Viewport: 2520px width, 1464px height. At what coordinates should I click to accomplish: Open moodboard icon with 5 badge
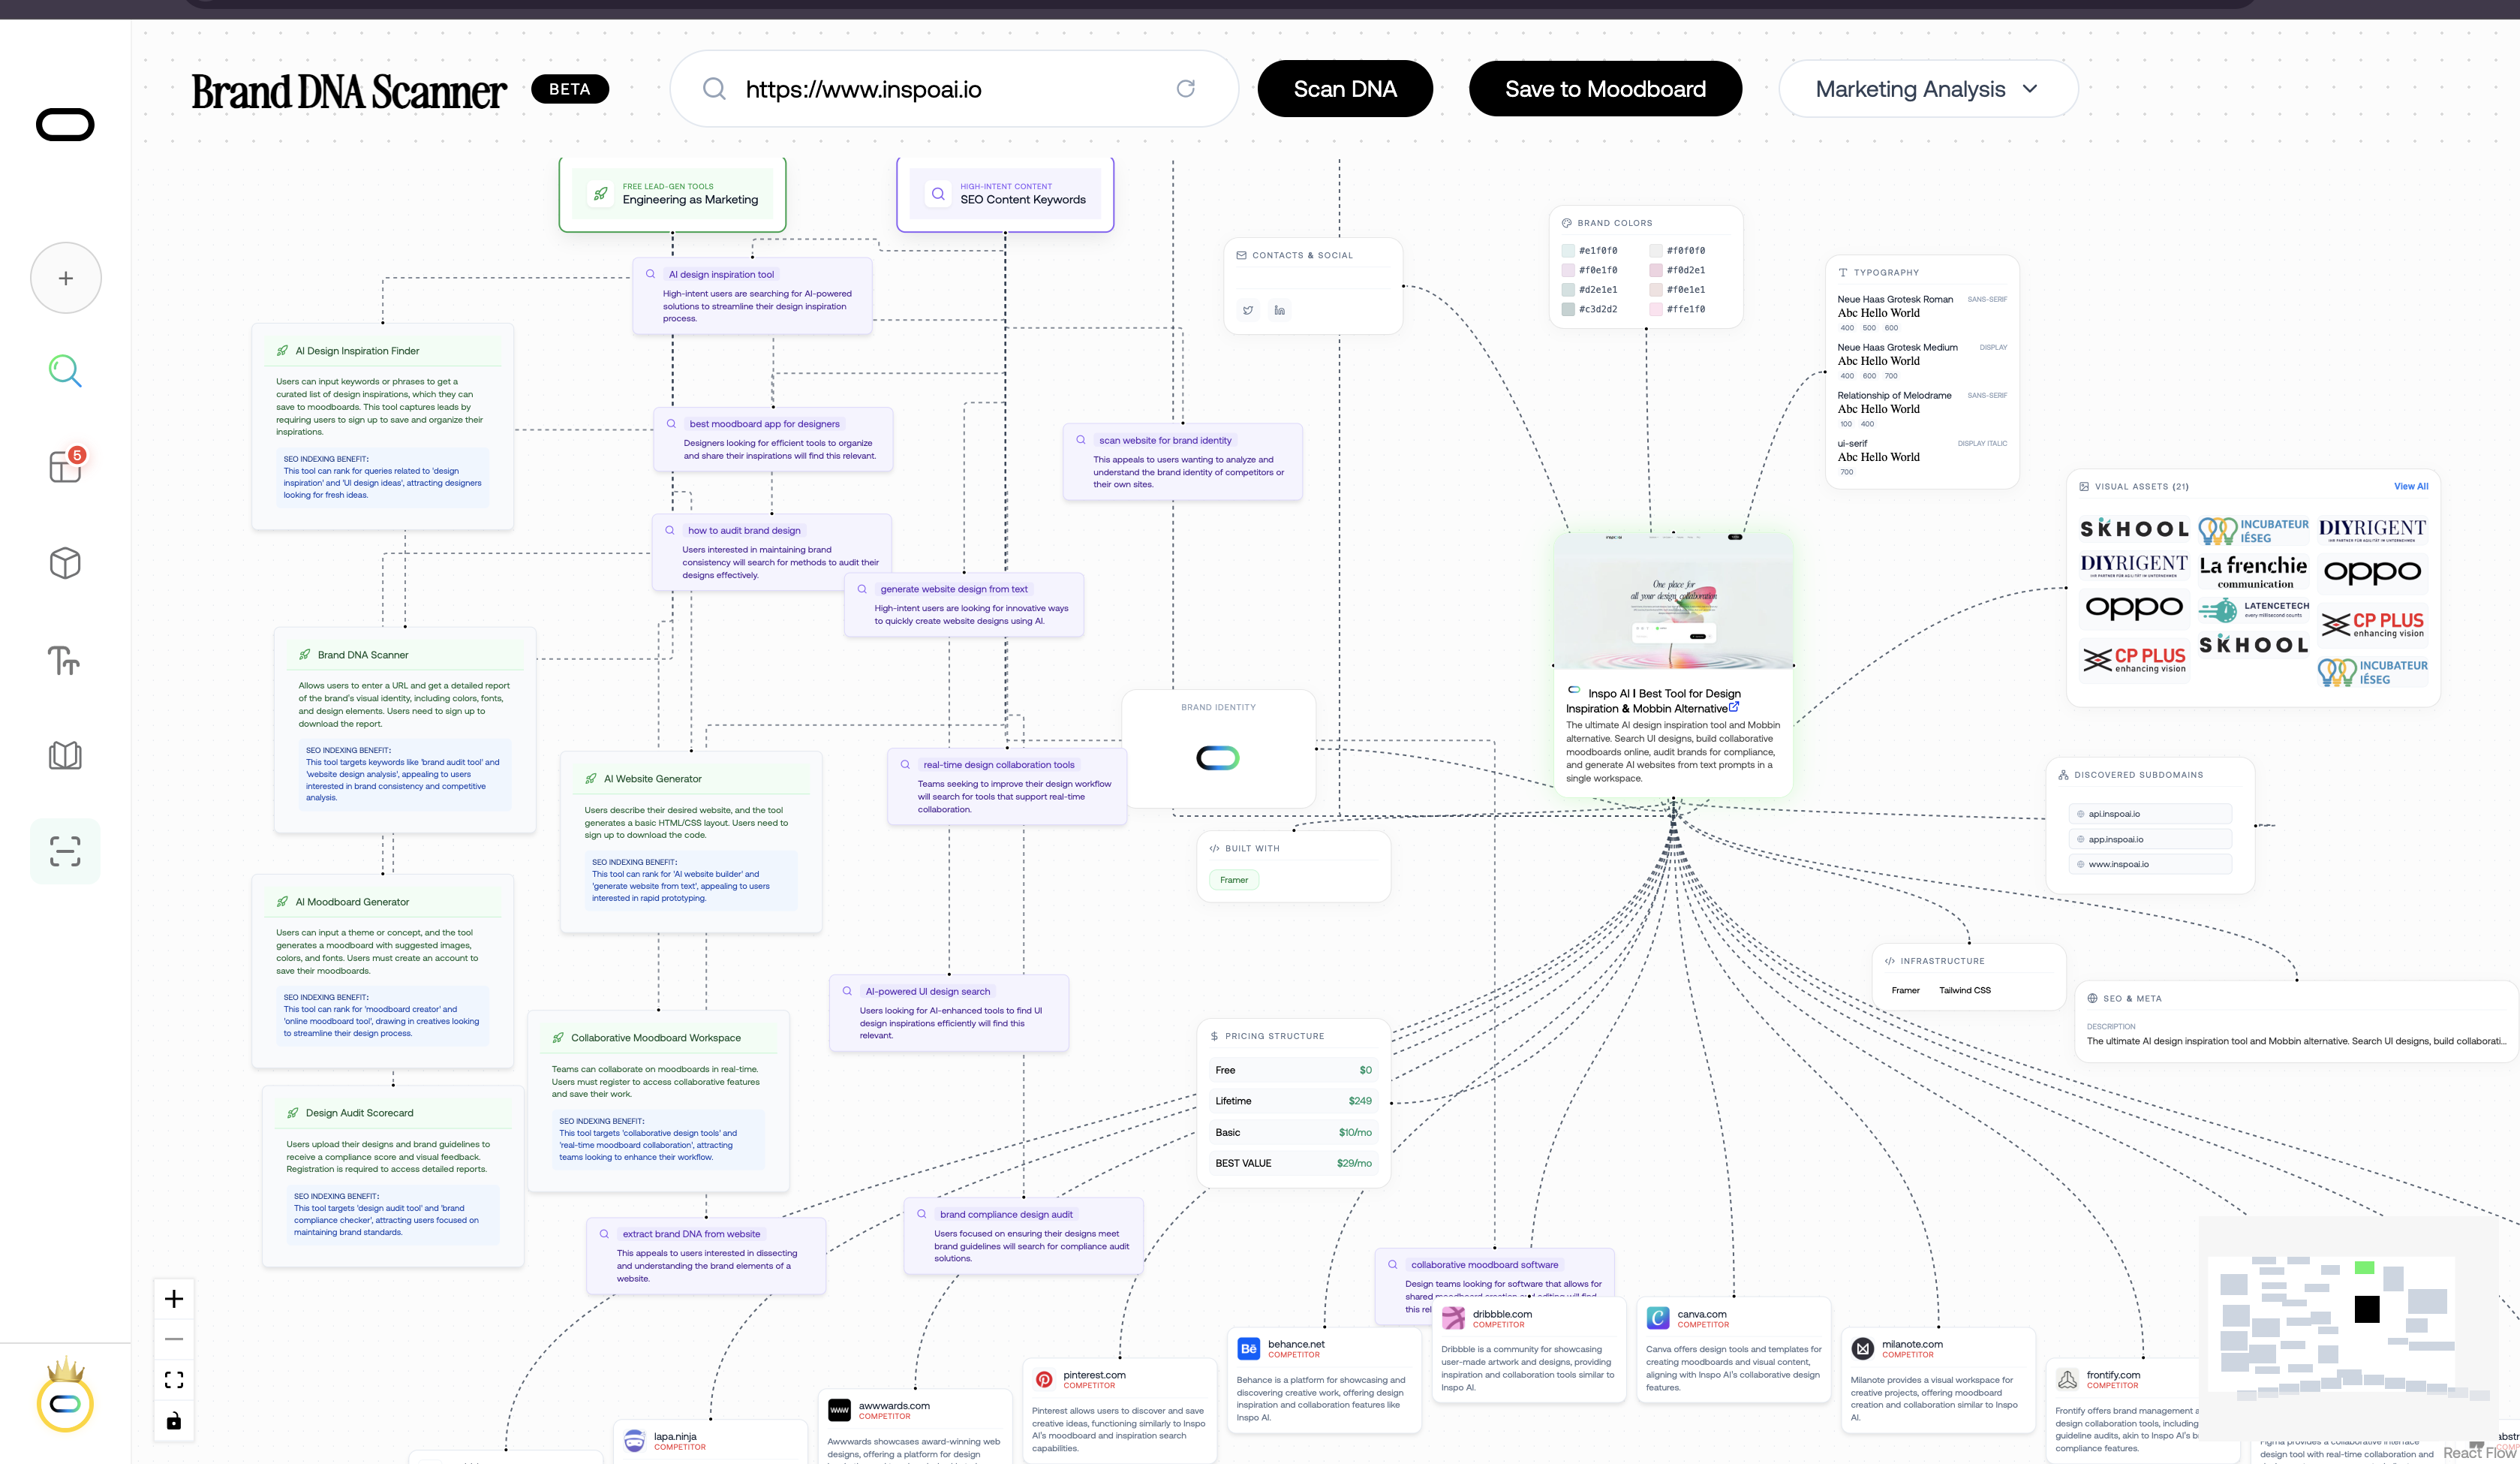pos(65,465)
